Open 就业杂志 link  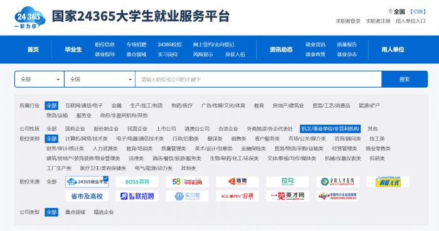(347, 54)
